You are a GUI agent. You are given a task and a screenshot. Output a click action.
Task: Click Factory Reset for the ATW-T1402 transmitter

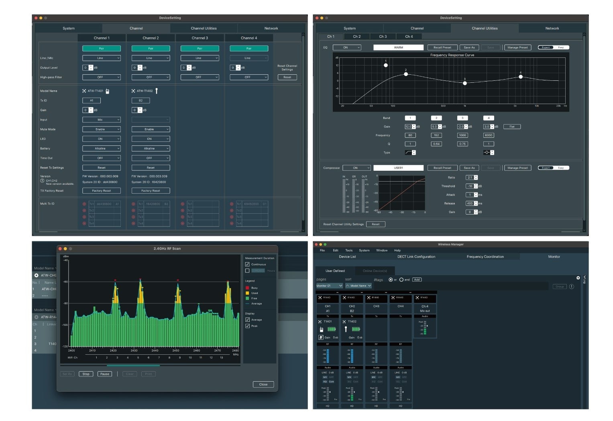pos(151,191)
